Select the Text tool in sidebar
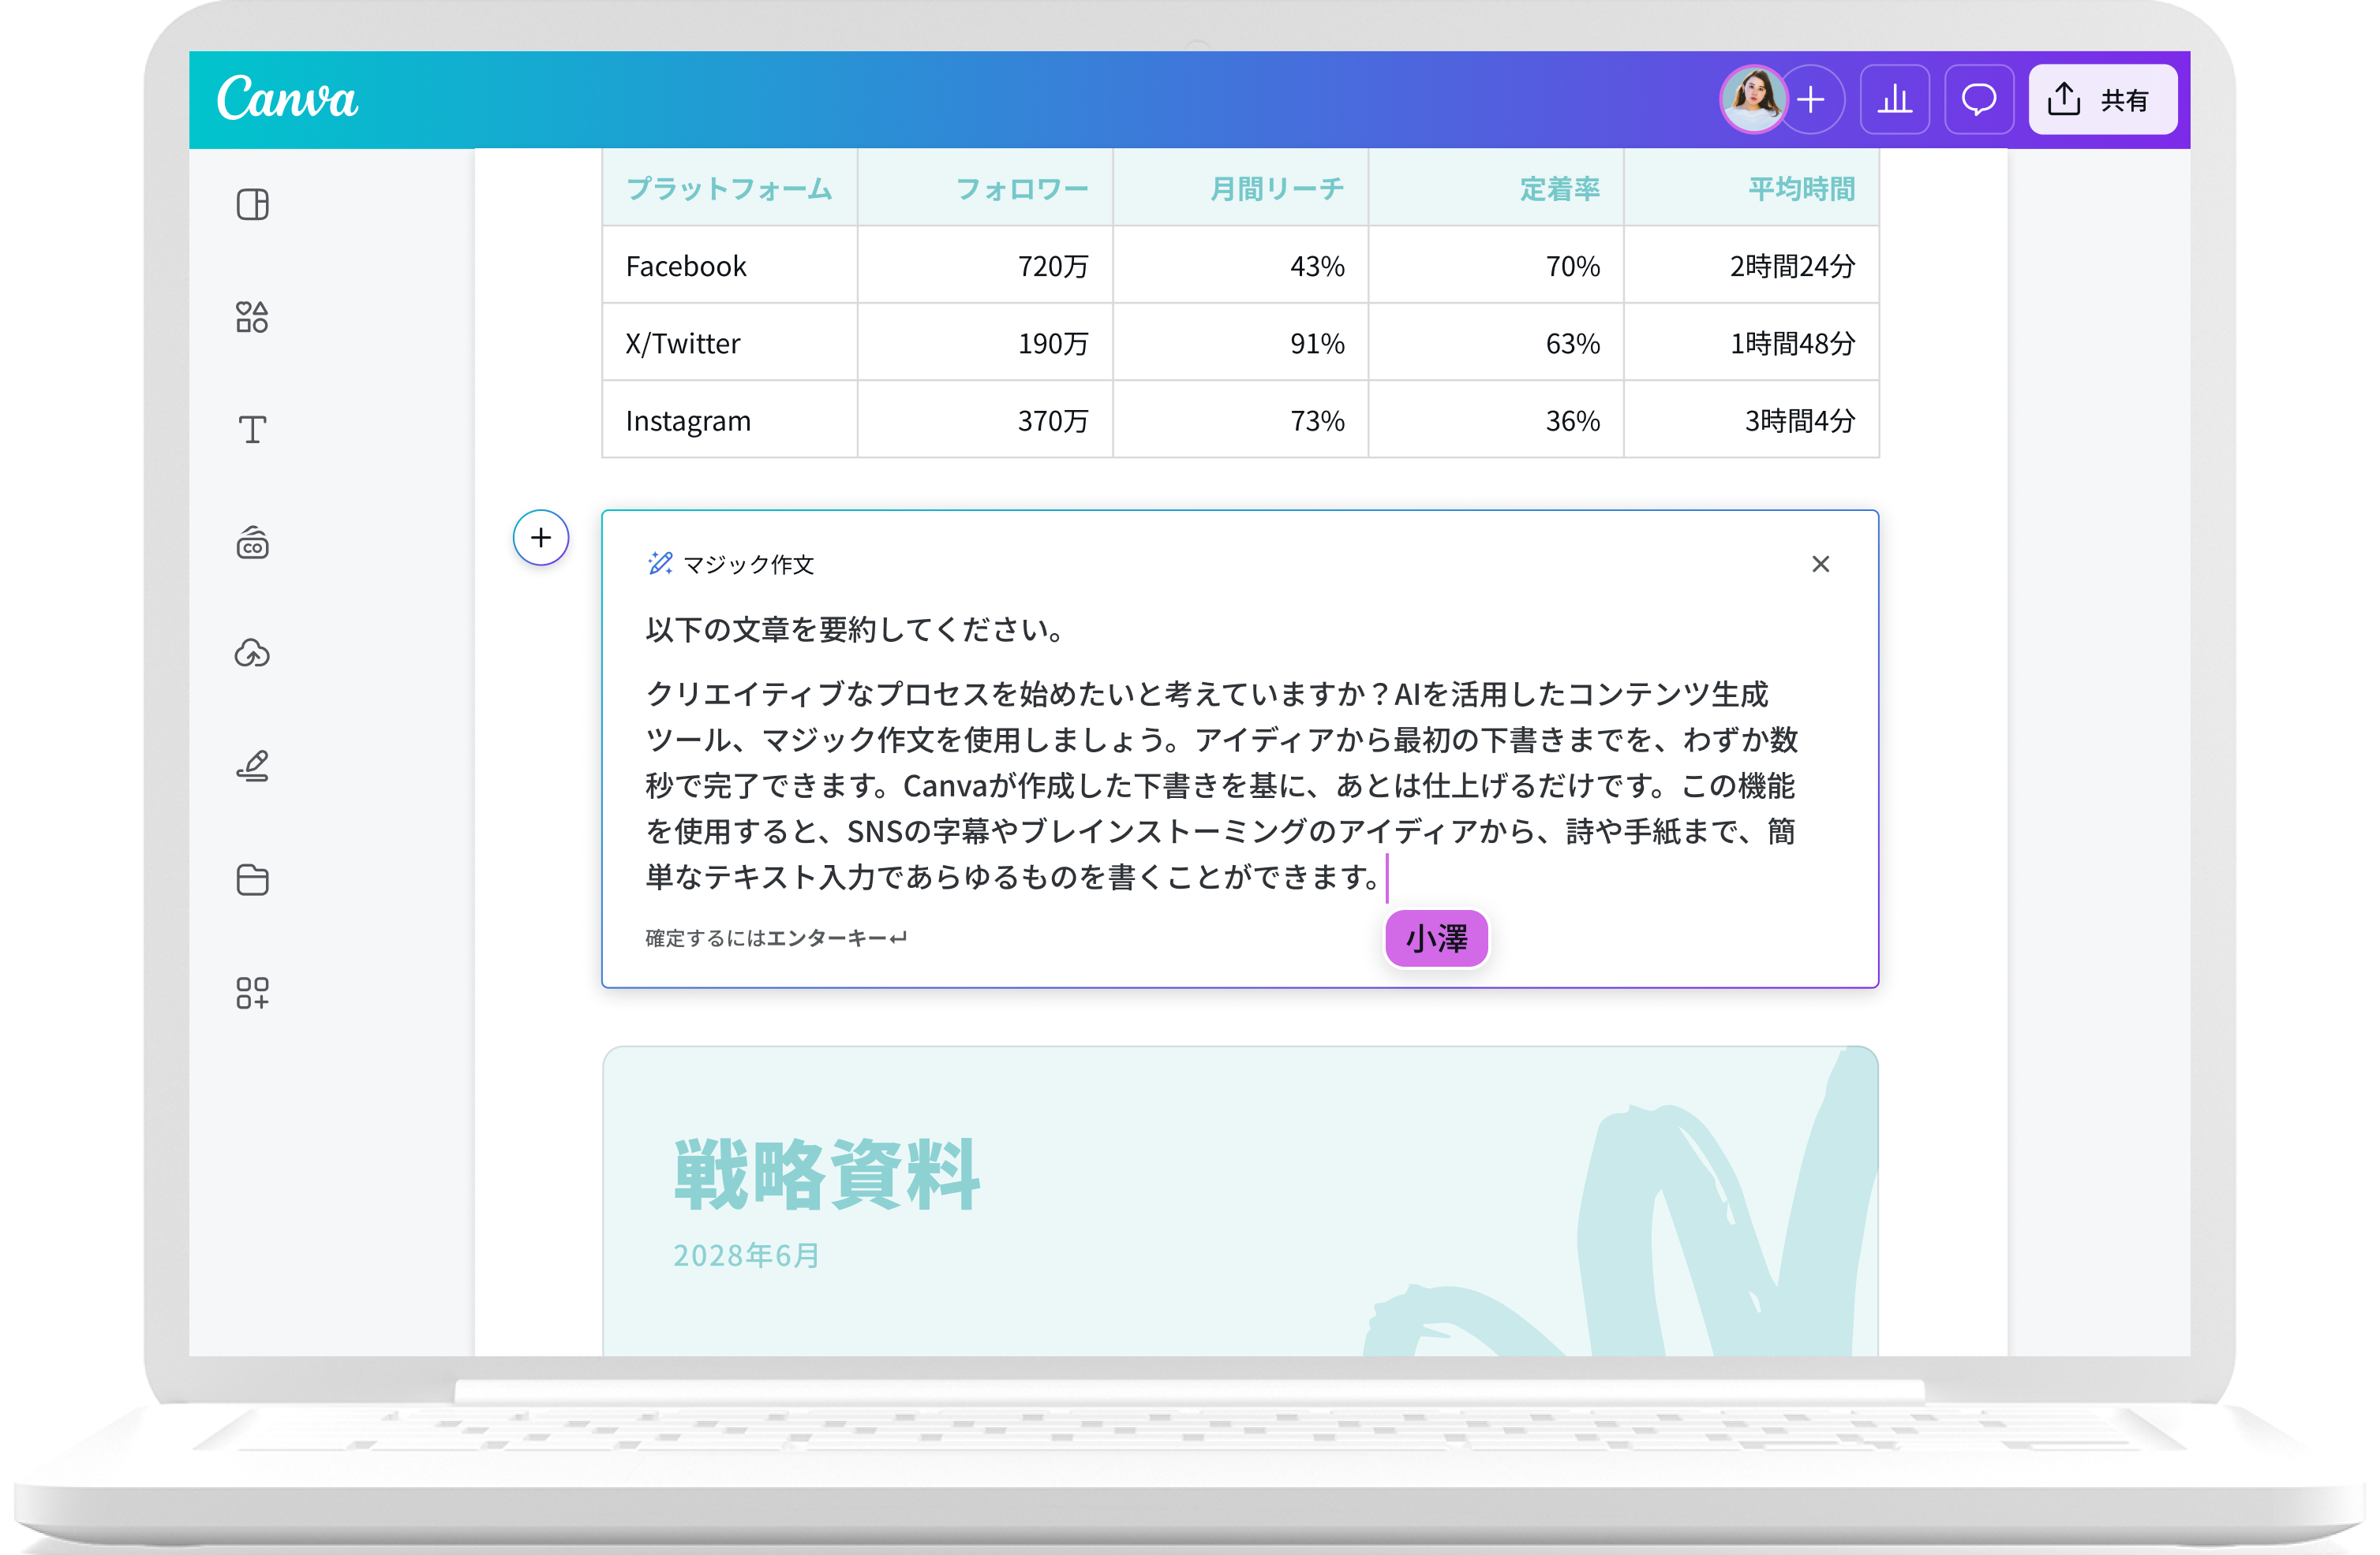The height and width of the screenshot is (1555, 2380). click(x=252, y=430)
